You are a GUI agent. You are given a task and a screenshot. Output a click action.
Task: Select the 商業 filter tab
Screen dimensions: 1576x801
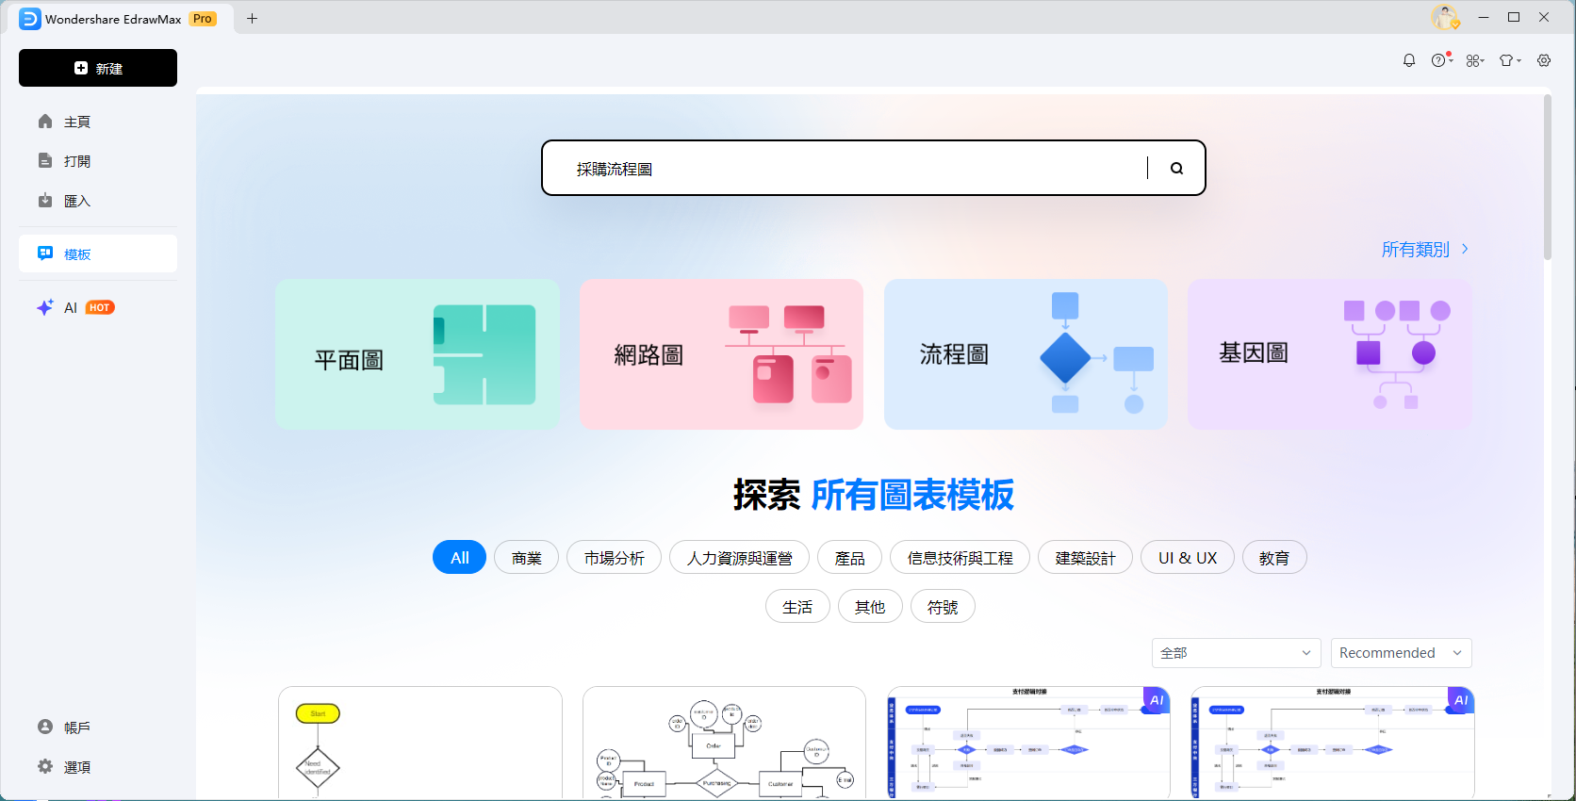coord(526,557)
